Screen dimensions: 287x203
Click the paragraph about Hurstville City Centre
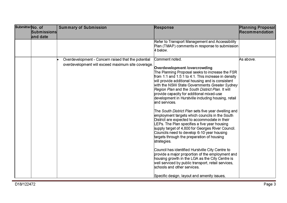tap(196, 158)
